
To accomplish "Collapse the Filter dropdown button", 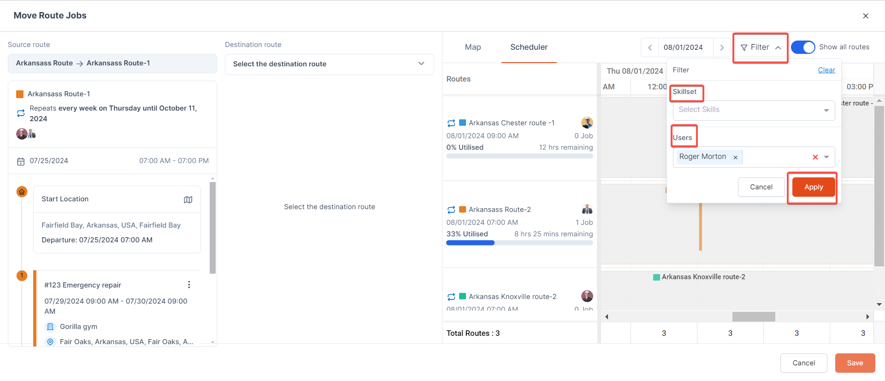I will click(x=760, y=47).
